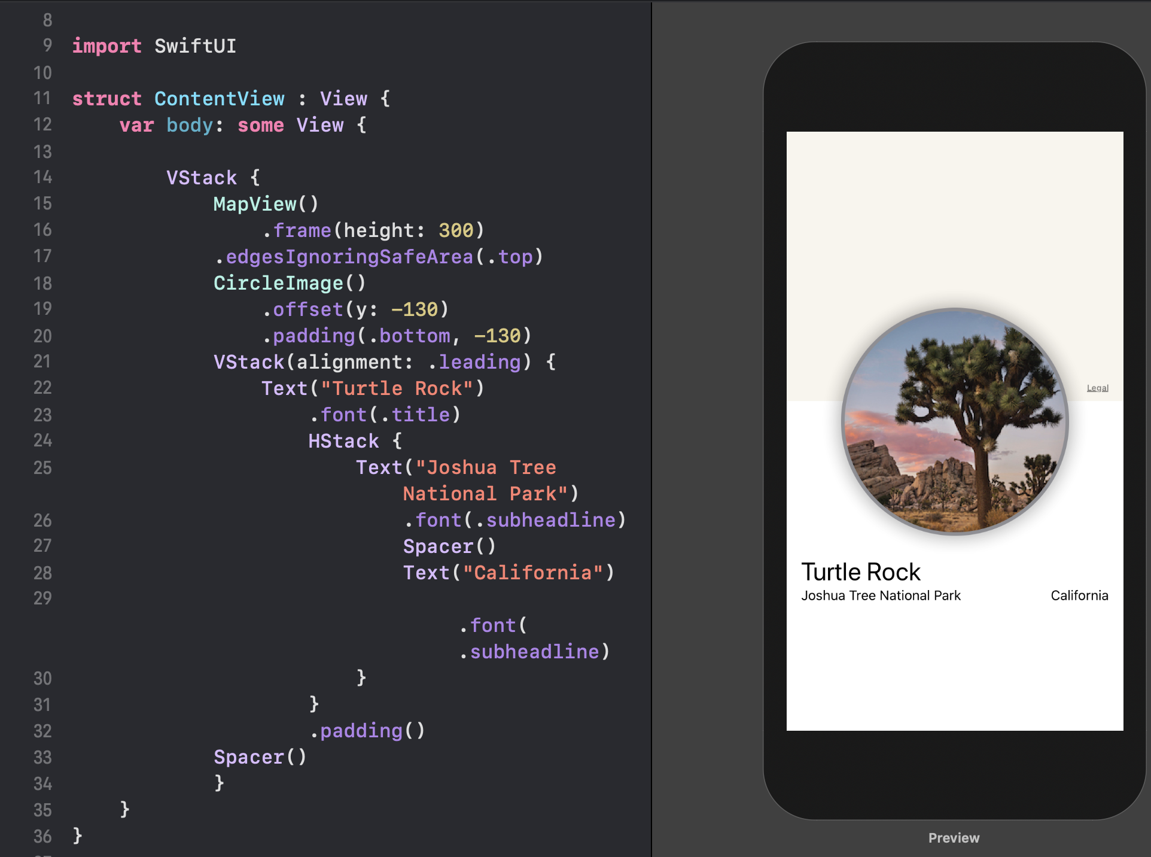Click the "Turtle Rock" string literal
Image resolution: width=1151 pixels, height=857 pixels.
pyautogui.click(x=397, y=388)
